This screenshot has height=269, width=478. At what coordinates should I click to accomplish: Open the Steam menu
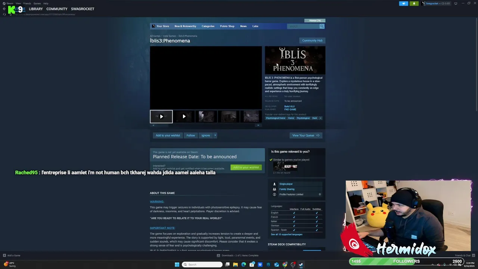10,3
